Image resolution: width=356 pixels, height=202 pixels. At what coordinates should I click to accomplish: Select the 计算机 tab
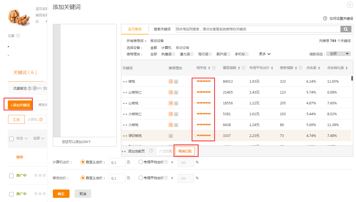[35, 119]
